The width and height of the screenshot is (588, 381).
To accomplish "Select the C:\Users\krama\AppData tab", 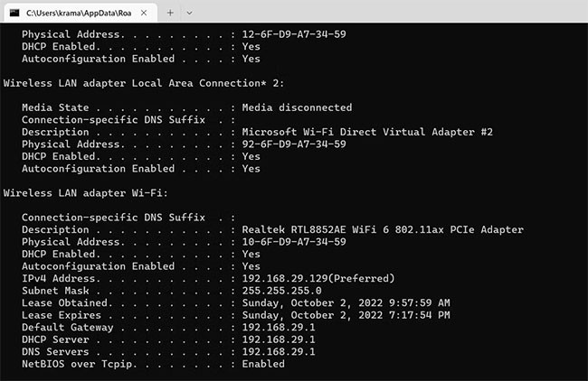I will 75,14.
